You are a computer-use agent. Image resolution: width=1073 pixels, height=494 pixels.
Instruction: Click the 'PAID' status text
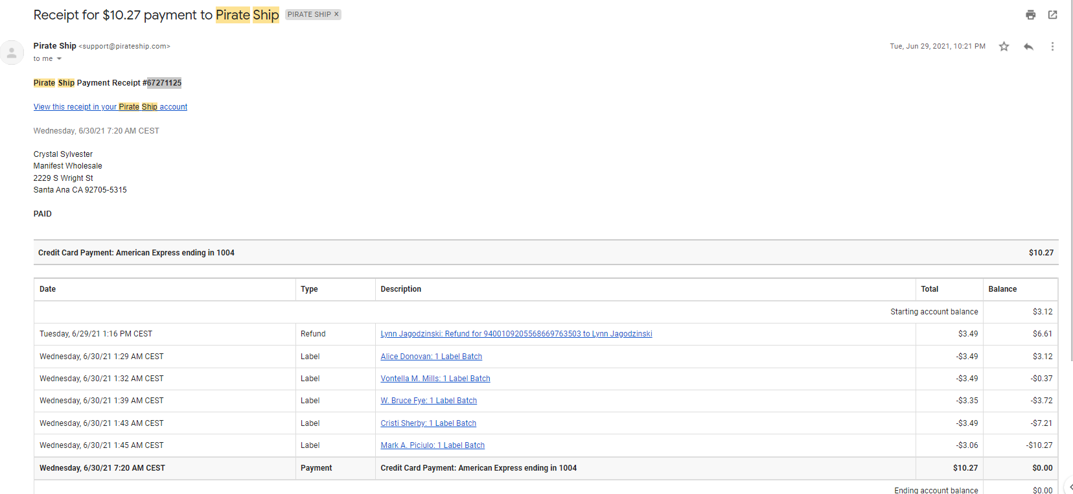[x=43, y=214]
